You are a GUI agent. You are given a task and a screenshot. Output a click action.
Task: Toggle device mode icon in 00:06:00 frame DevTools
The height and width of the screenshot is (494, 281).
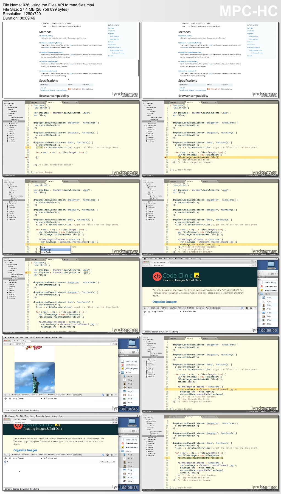tap(149, 308)
